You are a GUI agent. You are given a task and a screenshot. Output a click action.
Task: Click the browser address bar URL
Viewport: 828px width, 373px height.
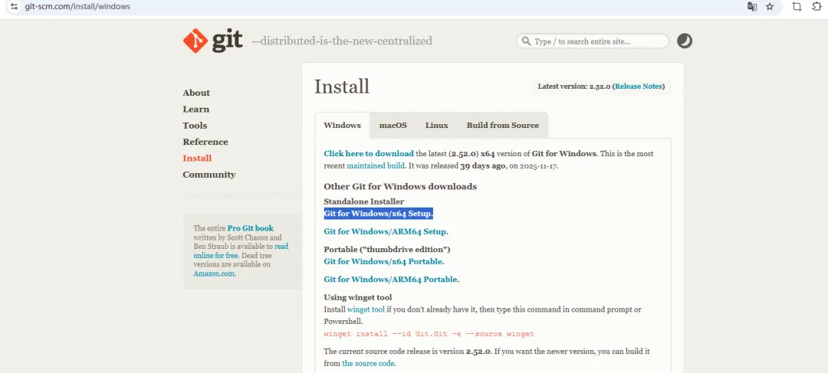click(x=77, y=7)
